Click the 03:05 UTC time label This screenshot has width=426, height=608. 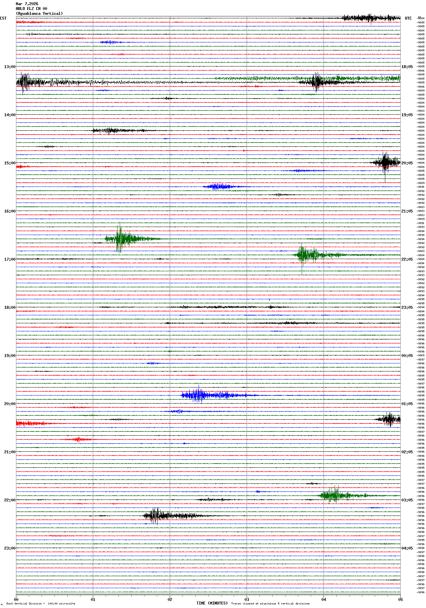[407, 500]
